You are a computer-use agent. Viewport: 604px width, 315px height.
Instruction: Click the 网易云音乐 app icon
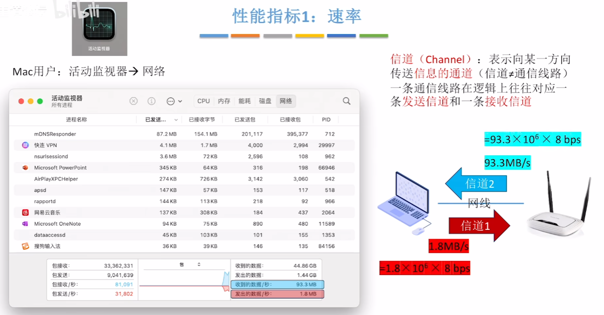pyautogui.click(x=26, y=212)
